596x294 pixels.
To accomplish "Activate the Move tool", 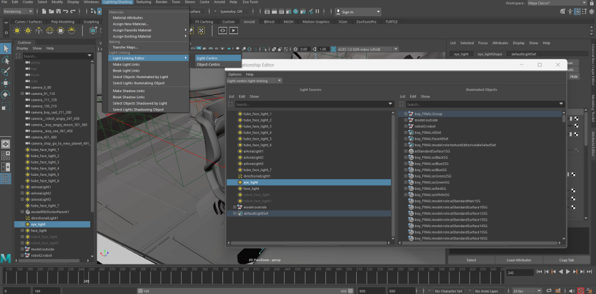I will pos(6,83).
